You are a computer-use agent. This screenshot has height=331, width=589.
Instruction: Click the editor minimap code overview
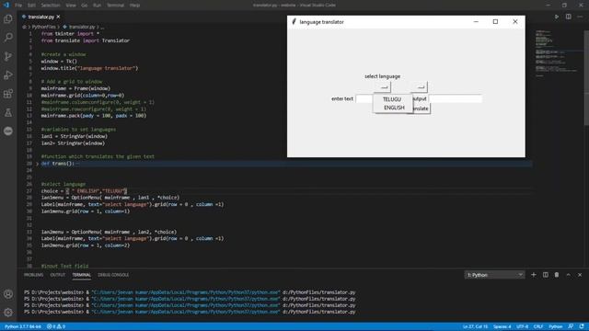coord(558,52)
